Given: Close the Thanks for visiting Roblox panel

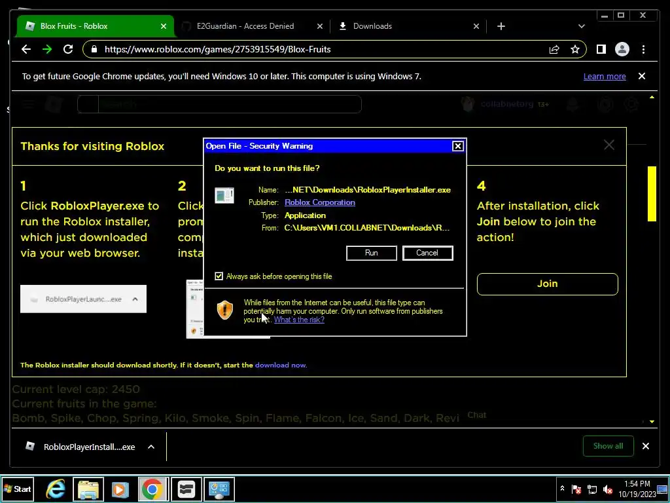Looking at the screenshot, I should 609,145.
